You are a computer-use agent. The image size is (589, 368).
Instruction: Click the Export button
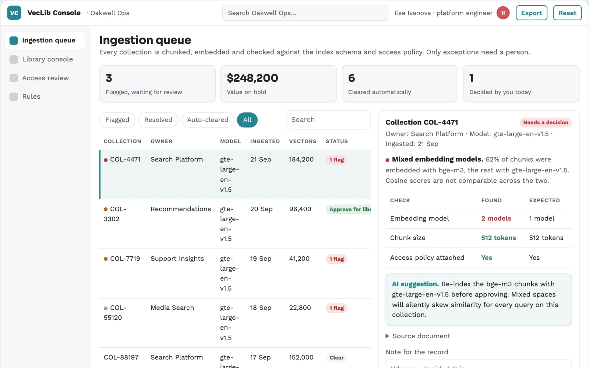tap(531, 13)
